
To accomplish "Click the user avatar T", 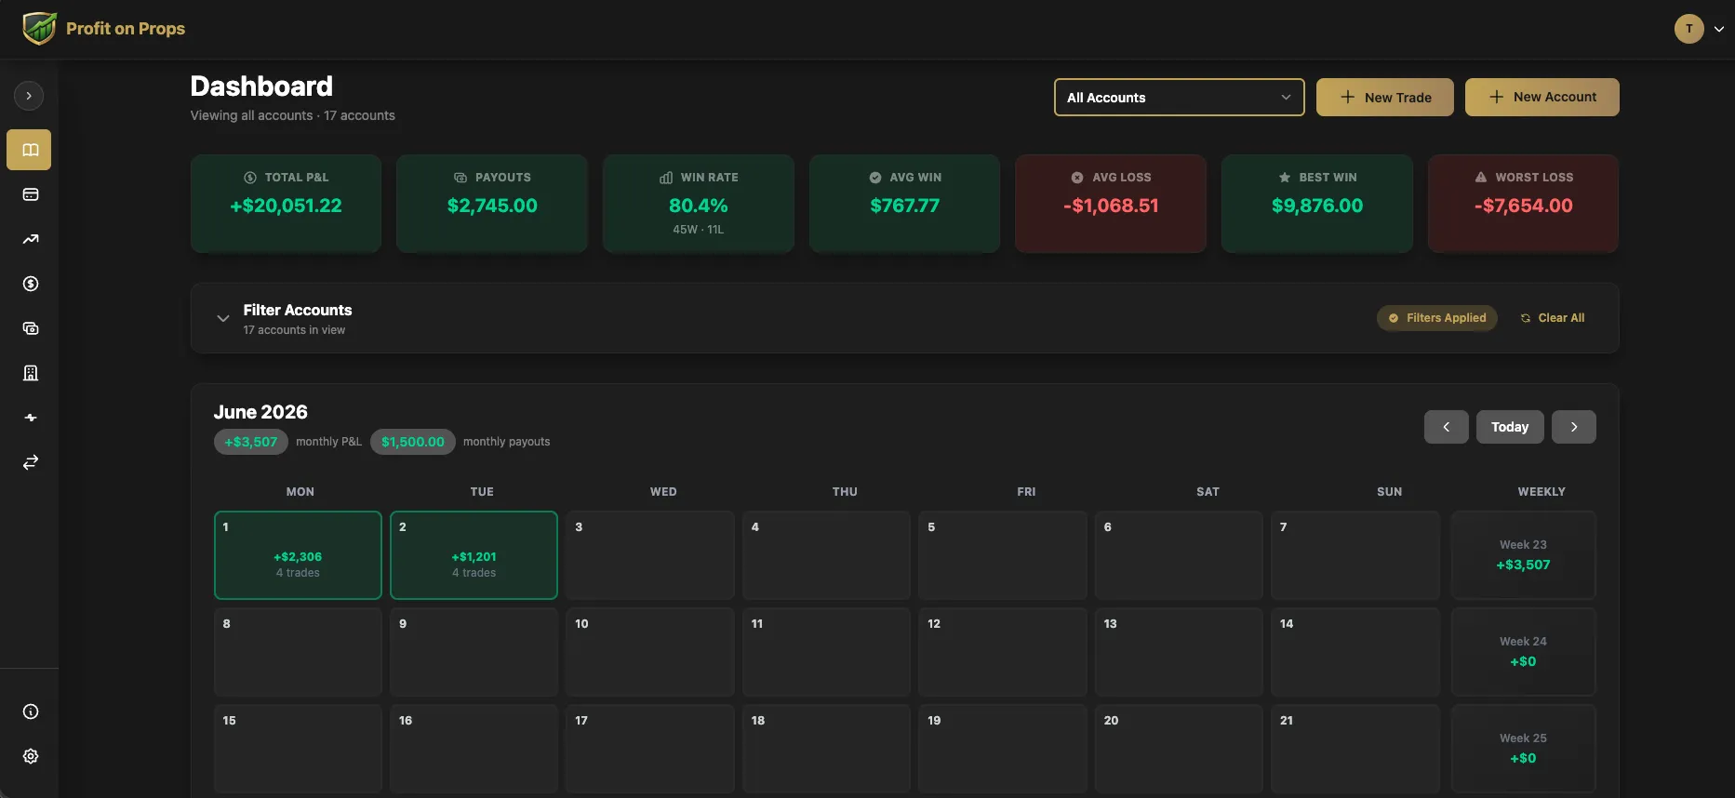I will coord(1689,29).
